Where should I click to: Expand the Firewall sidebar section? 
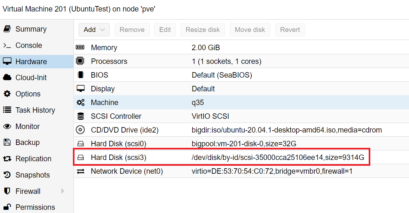(63, 191)
